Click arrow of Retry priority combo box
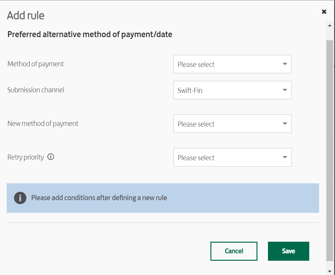This screenshot has width=335, height=275. [x=285, y=157]
